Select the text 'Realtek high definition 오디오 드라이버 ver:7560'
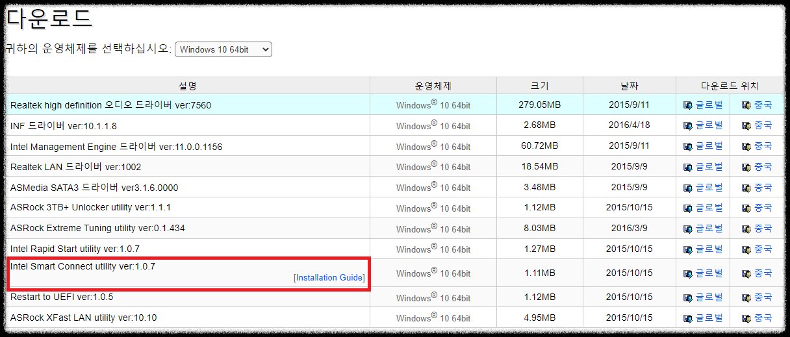Viewport: 790px width, 337px height. 111,105
